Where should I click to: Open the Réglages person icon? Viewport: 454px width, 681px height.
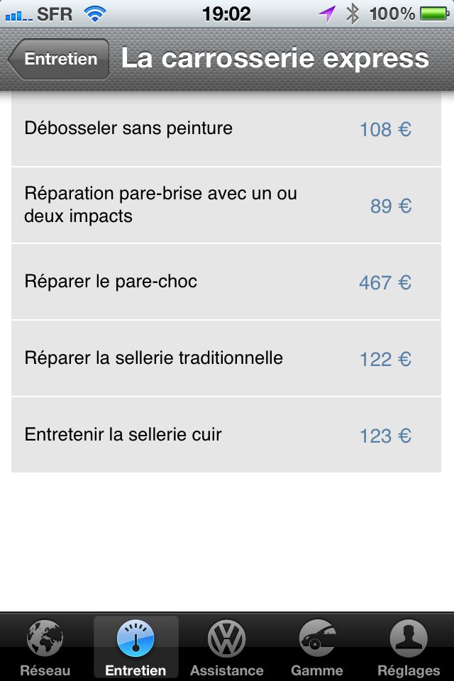[409, 638]
